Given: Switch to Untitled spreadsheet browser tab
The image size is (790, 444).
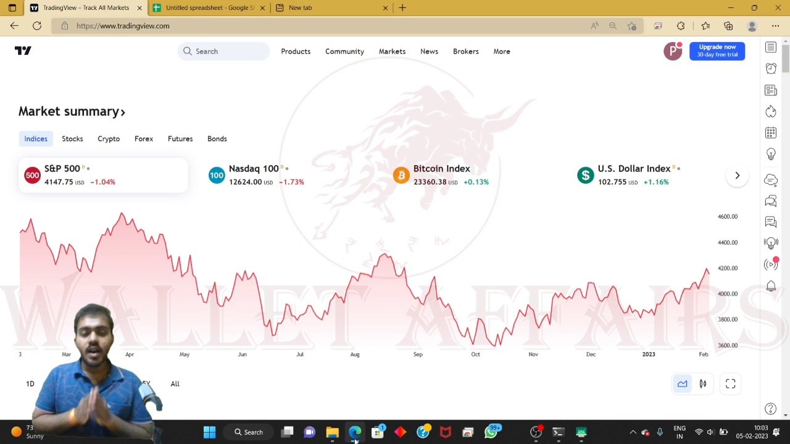Looking at the screenshot, I should (210, 7).
